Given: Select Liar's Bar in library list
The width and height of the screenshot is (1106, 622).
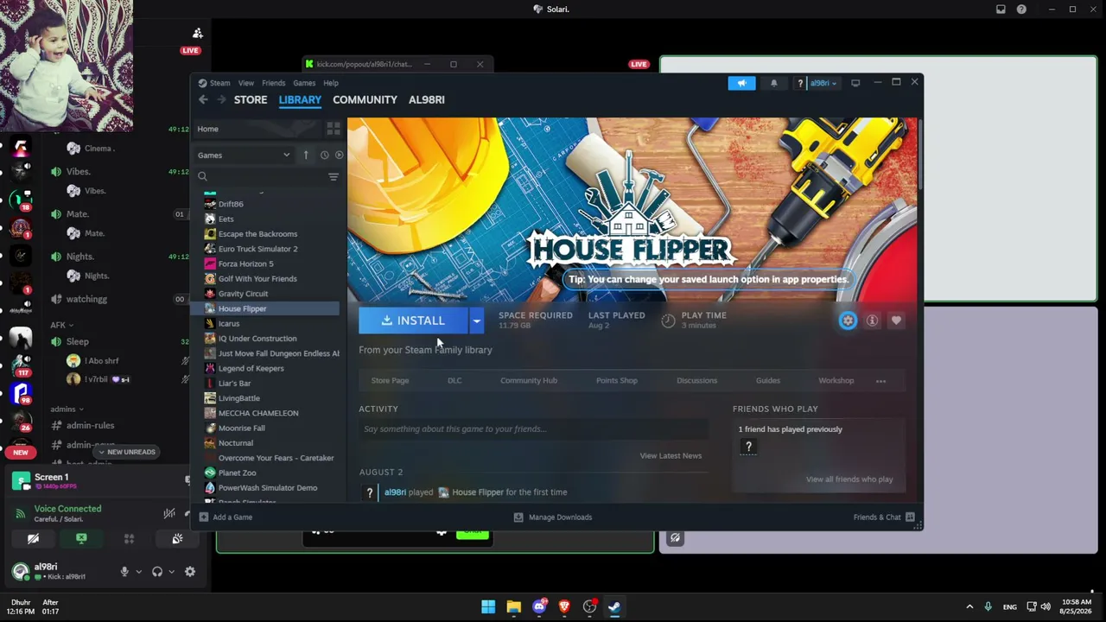Looking at the screenshot, I should [x=234, y=384].
